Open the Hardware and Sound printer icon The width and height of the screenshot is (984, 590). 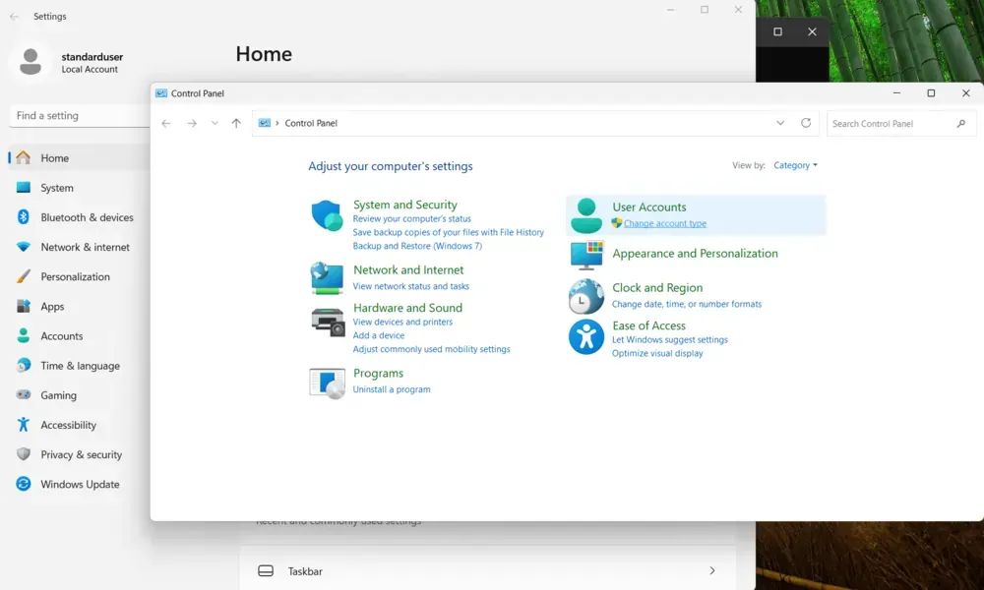pos(328,322)
